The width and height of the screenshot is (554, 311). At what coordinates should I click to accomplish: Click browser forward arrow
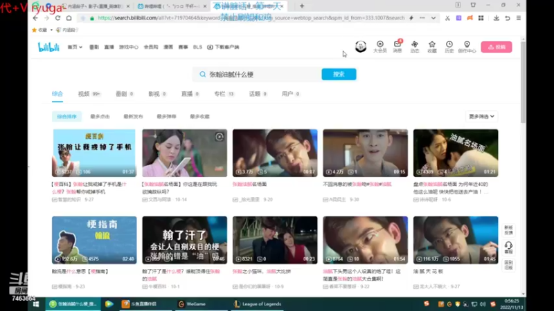(x=46, y=18)
